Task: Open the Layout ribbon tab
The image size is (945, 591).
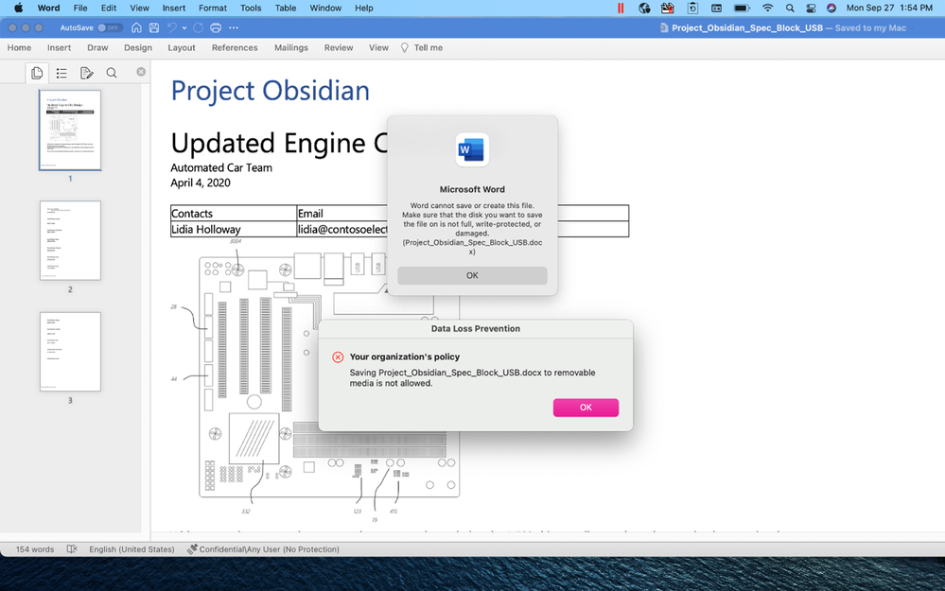Action: 182,47
